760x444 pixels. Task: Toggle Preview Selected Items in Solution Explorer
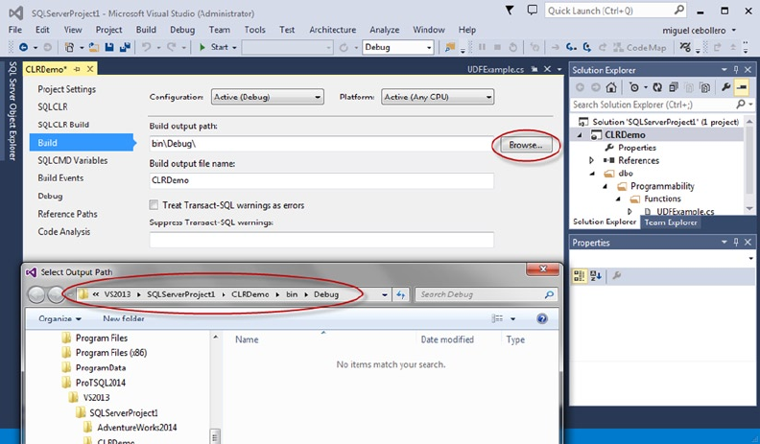[741, 87]
